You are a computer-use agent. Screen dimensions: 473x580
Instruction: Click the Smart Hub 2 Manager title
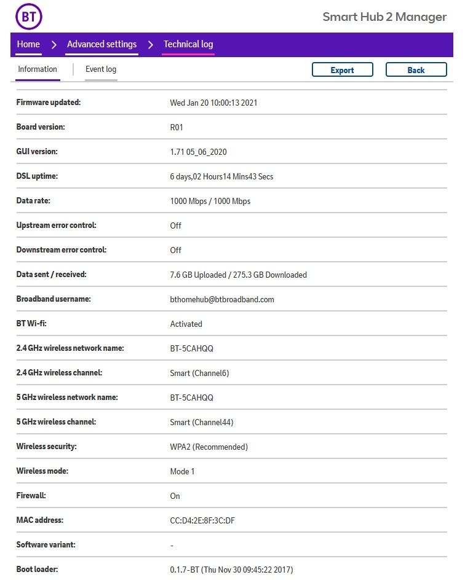[384, 17]
